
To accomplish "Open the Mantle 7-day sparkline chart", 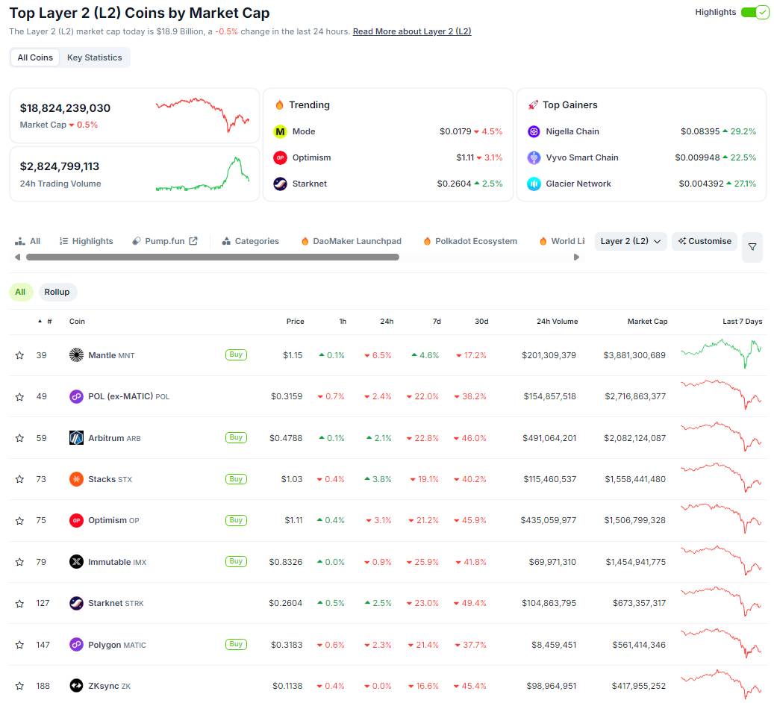I will tap(721, 354).
